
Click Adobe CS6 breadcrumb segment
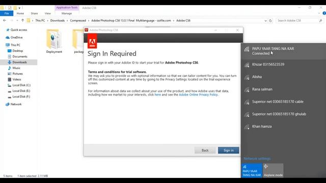[183, 20]
